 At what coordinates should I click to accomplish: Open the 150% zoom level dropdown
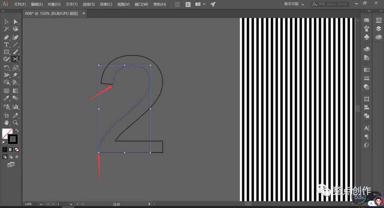(41, 204)
